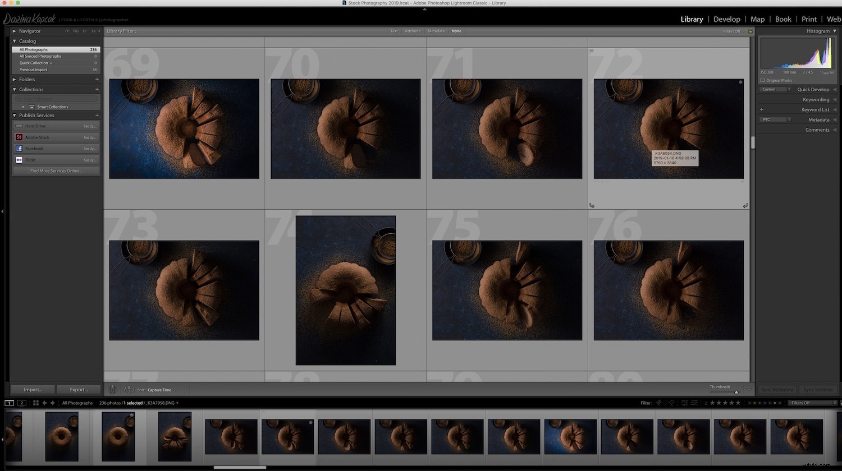This screenshot has height=471, width=842.
Task: Open the Custom preset dropdown in Quick Develop
Action: pos(775,89)
